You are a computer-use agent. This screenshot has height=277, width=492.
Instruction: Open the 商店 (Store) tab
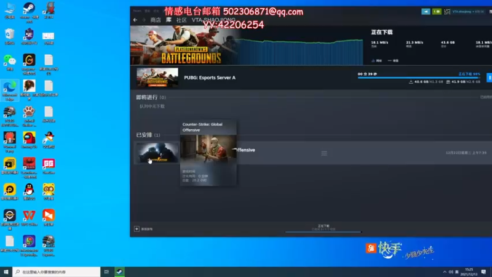click(x=156, y=20)
